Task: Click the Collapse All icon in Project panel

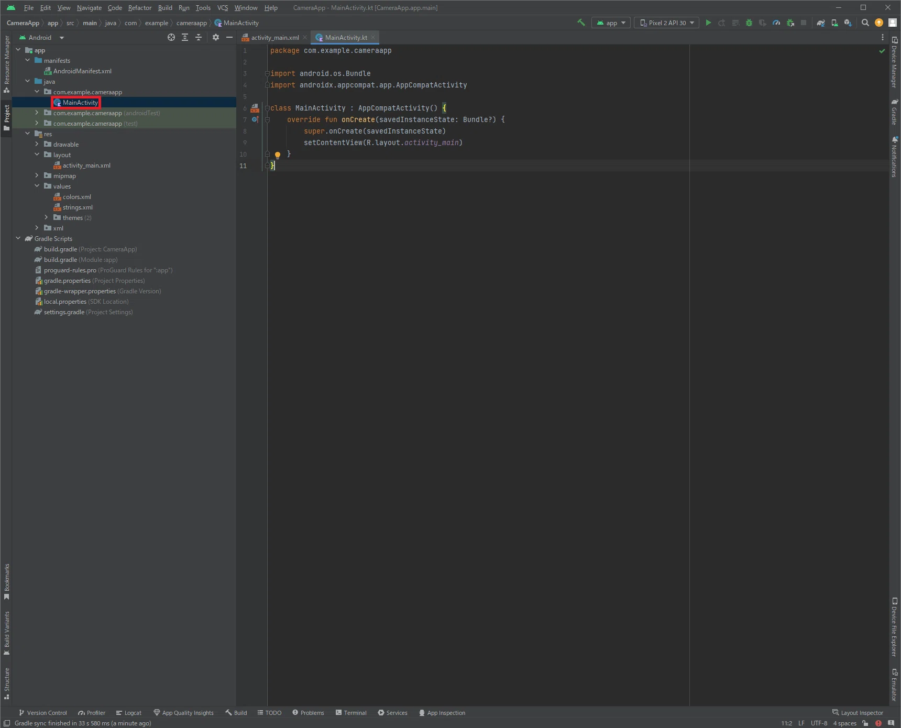Action: pos(199,37)
